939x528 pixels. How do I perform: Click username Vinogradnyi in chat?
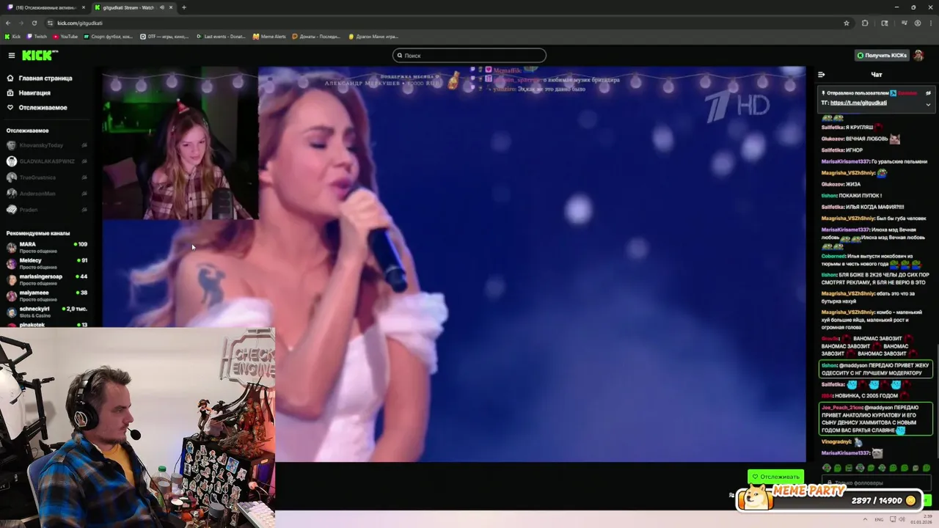click(x=836, y=441)
